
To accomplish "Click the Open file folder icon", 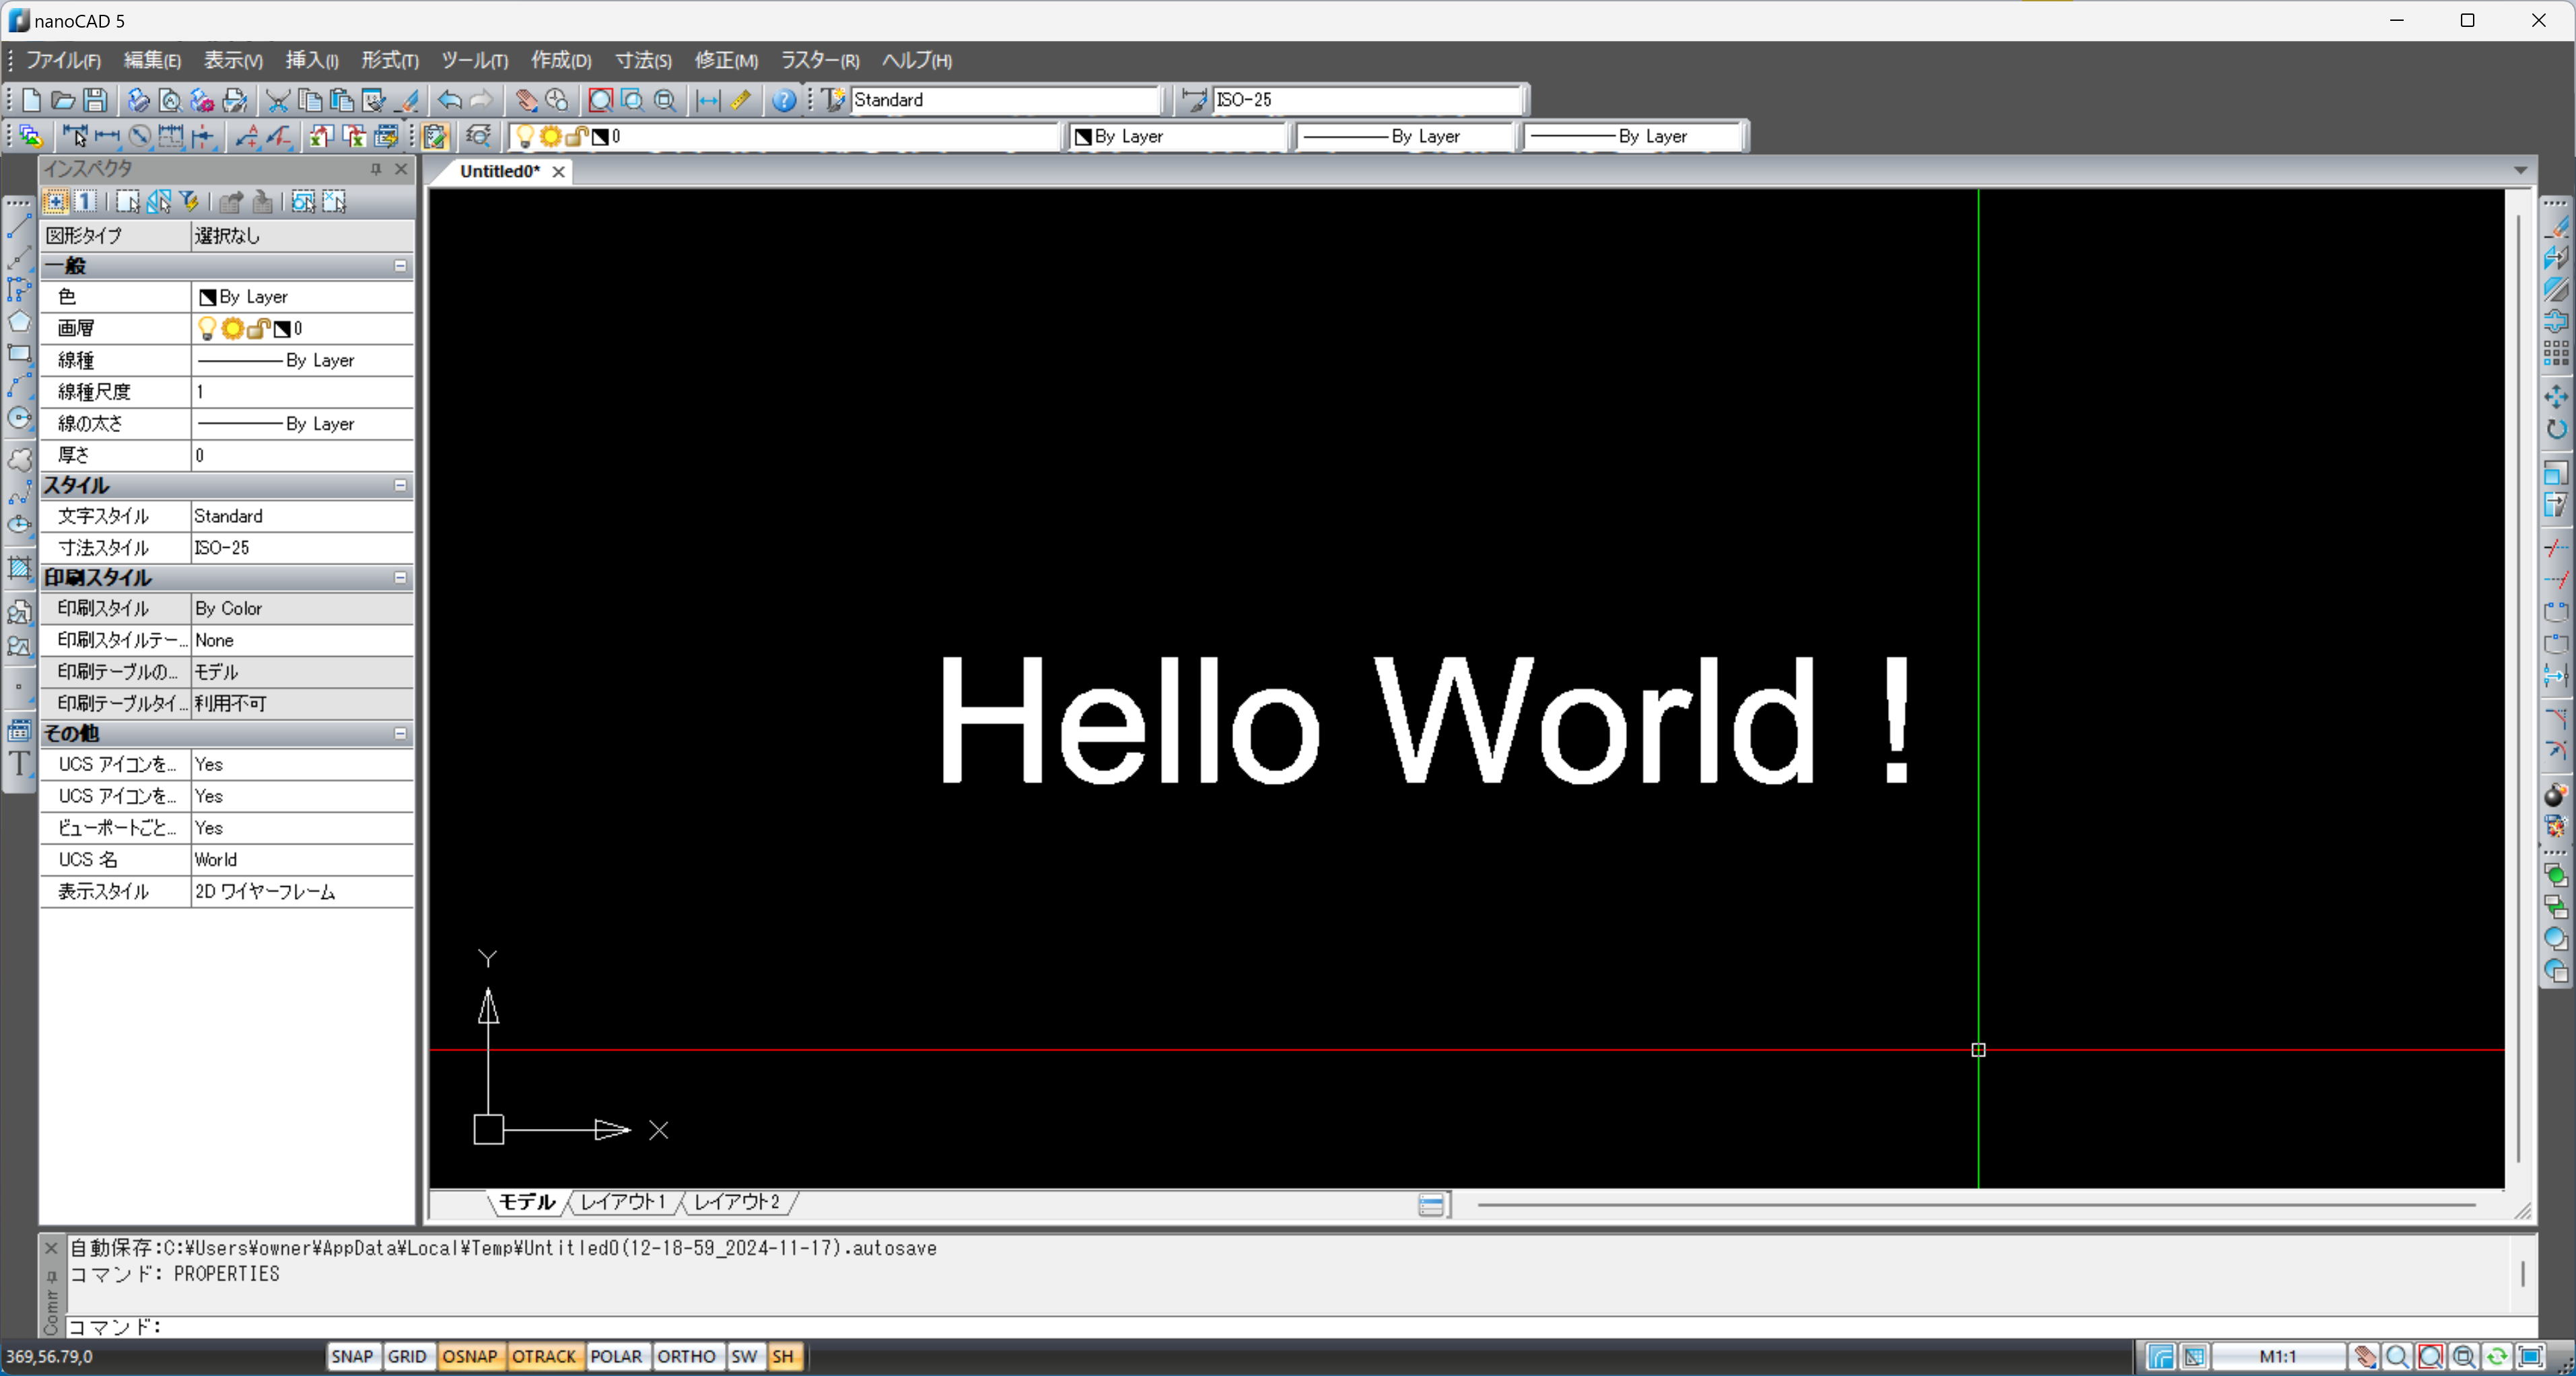I will 63,100.
